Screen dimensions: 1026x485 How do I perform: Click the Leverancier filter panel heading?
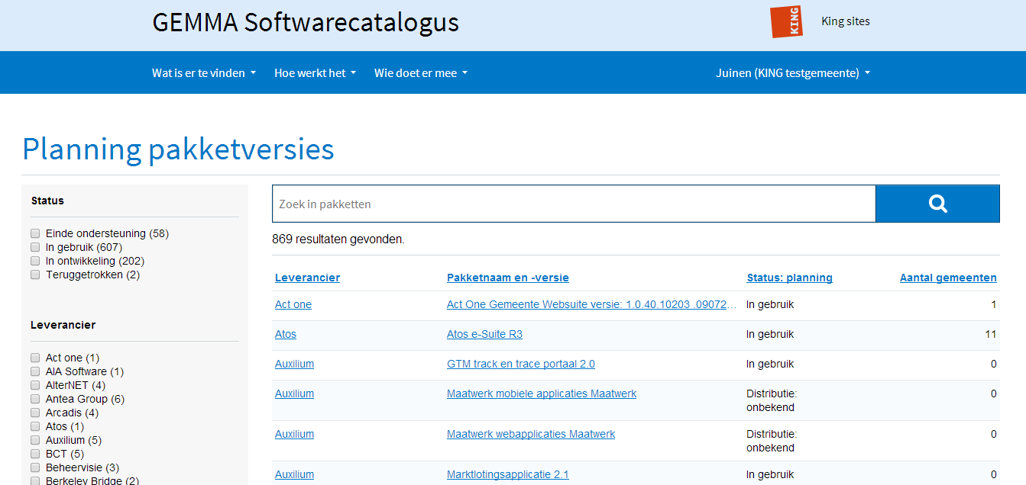pyautogui.click(x=63, y=325)
